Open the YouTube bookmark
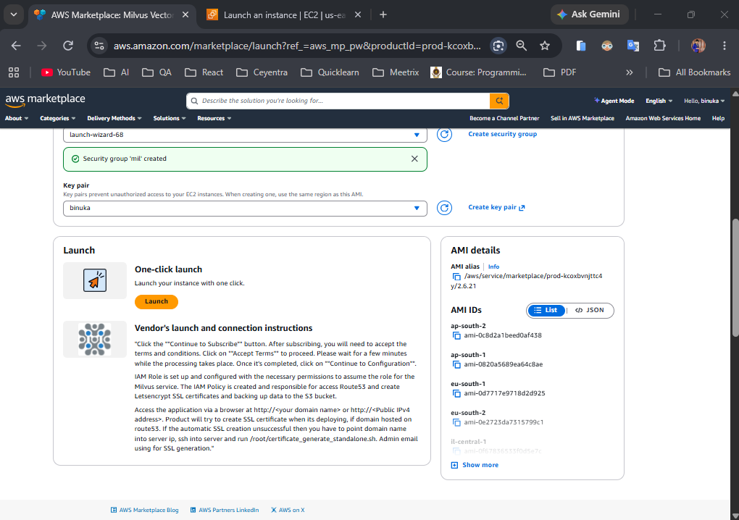739x520 pixels. pos(66,72)
